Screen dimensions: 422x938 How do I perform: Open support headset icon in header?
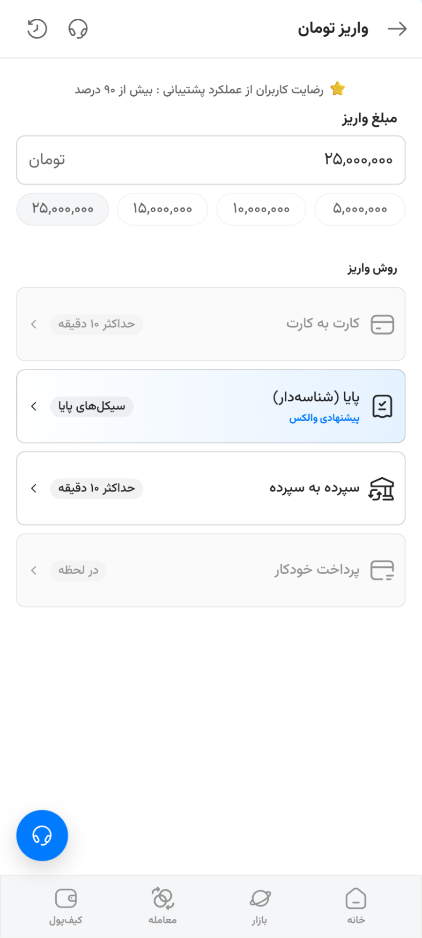tap(78, 29)
